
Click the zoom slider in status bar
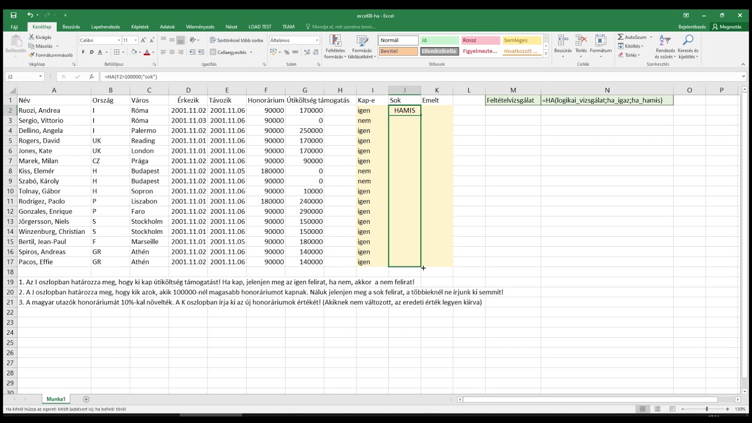click(706, 409)
